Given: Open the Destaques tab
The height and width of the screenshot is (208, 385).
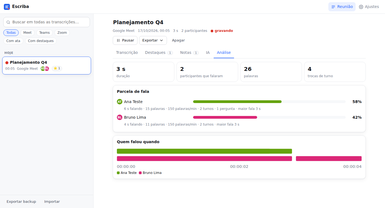Looking at the screenshot, I should tap(159, 52).
